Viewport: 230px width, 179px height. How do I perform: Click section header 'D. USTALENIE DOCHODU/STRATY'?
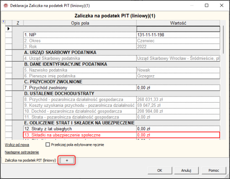pyautogui.click(x=59, y=94)
